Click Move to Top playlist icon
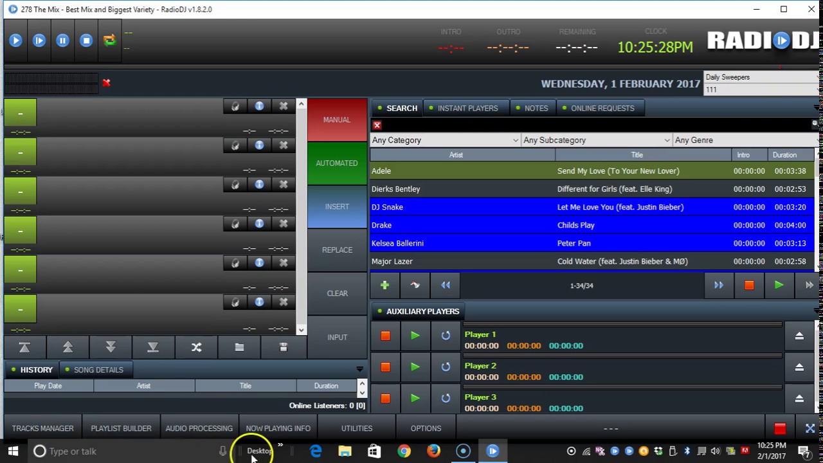The height and width of the screenshot is (463, 823). (x=24, y=347)
